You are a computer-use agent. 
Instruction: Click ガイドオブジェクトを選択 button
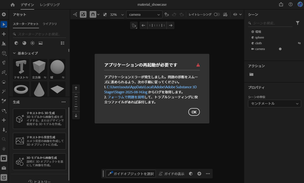[x=131, y=174]
